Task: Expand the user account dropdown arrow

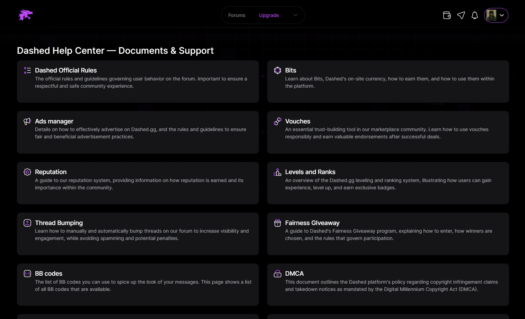Action: 502,15
